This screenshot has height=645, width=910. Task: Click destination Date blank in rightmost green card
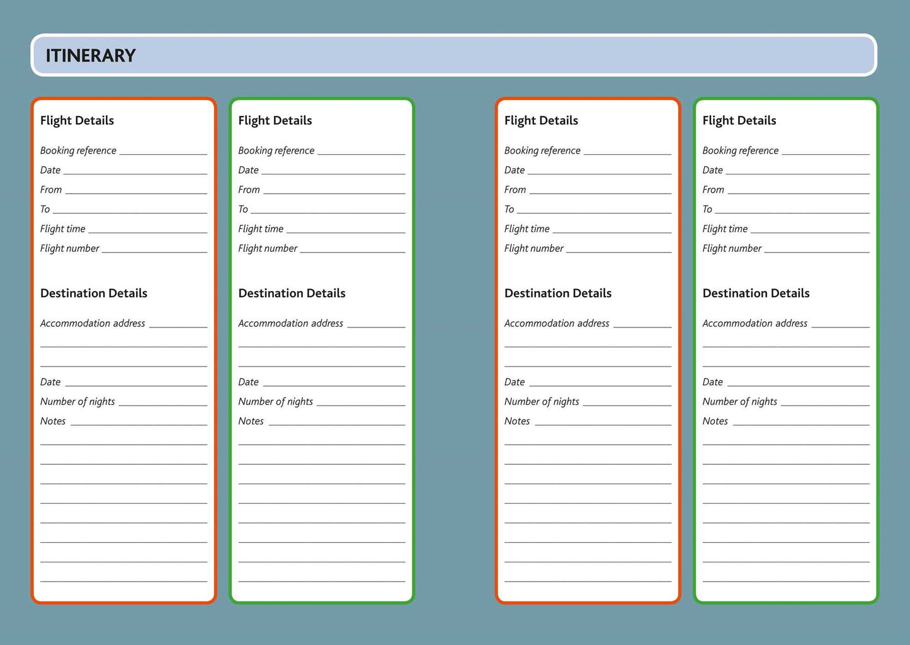pyautogui.click(x=799, y=382)
